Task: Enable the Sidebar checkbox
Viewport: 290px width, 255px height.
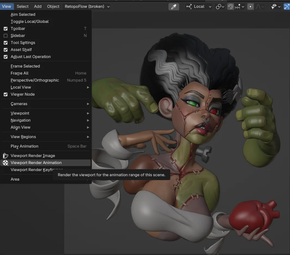Action: click(6, 36)
